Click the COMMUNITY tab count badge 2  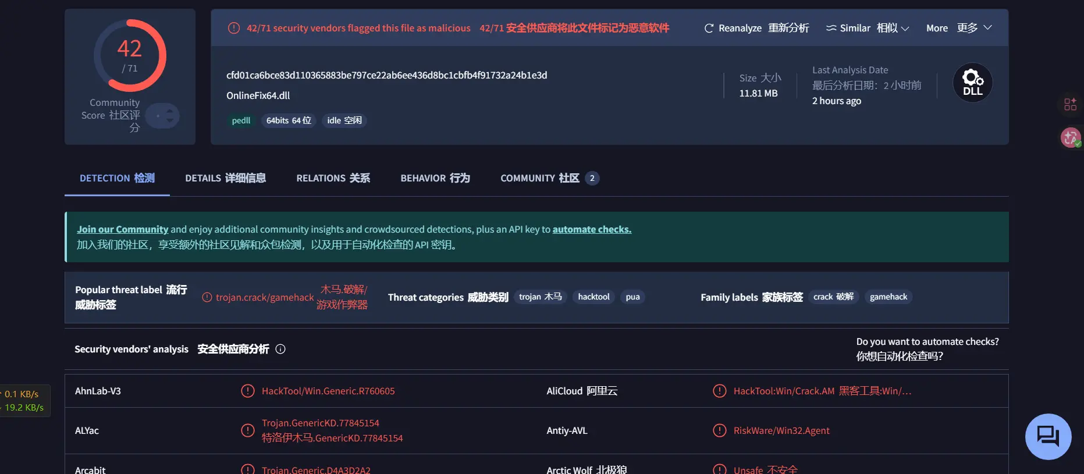coord(592,178)
